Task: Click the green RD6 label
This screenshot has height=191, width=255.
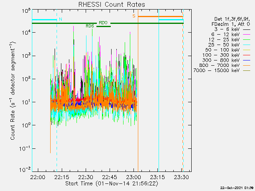Action: [90, 26]
